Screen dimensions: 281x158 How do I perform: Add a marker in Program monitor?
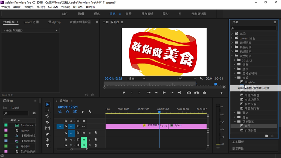(124, 93)
